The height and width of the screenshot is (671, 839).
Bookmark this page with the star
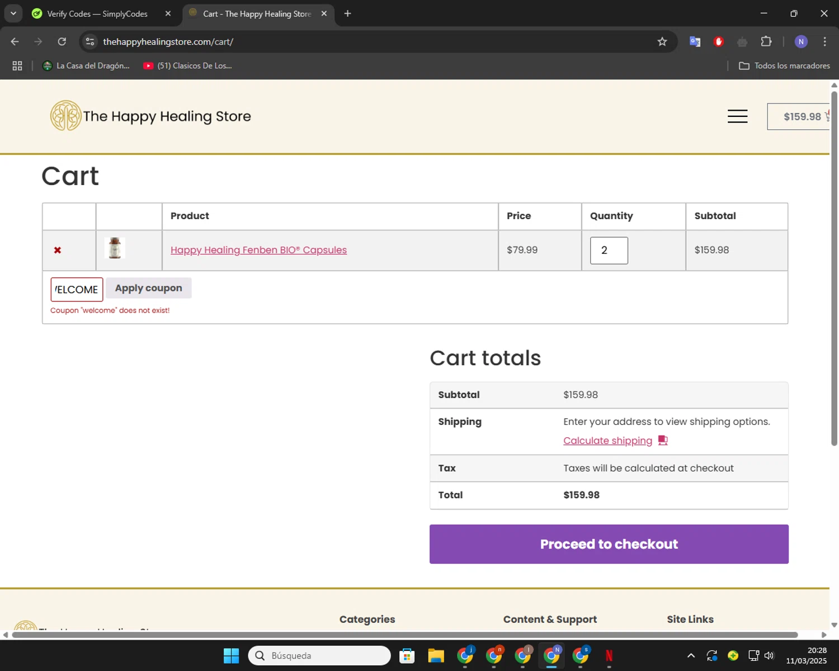(x=662, y=41)
